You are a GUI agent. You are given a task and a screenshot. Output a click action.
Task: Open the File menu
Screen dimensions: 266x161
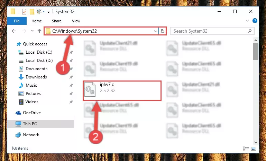pyautogui.click(x=17, y=21)
